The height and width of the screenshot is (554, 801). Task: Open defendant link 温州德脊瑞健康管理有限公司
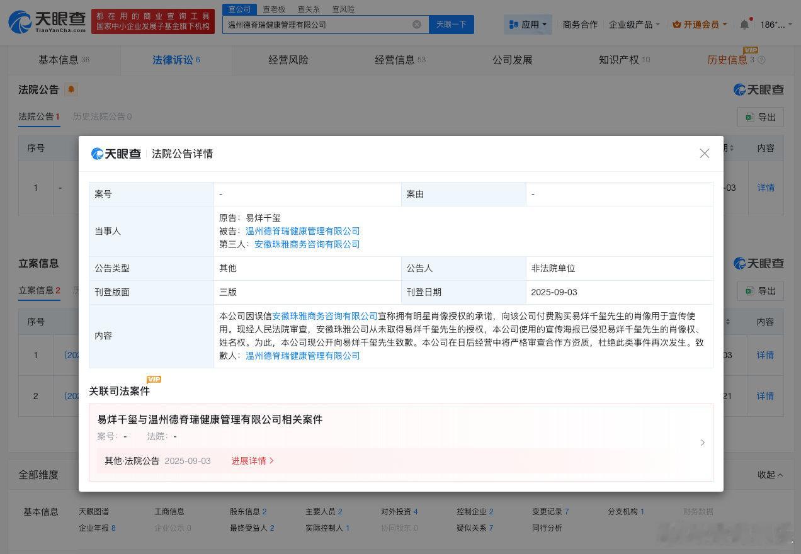pyautogui.click(x=303, y=231)
